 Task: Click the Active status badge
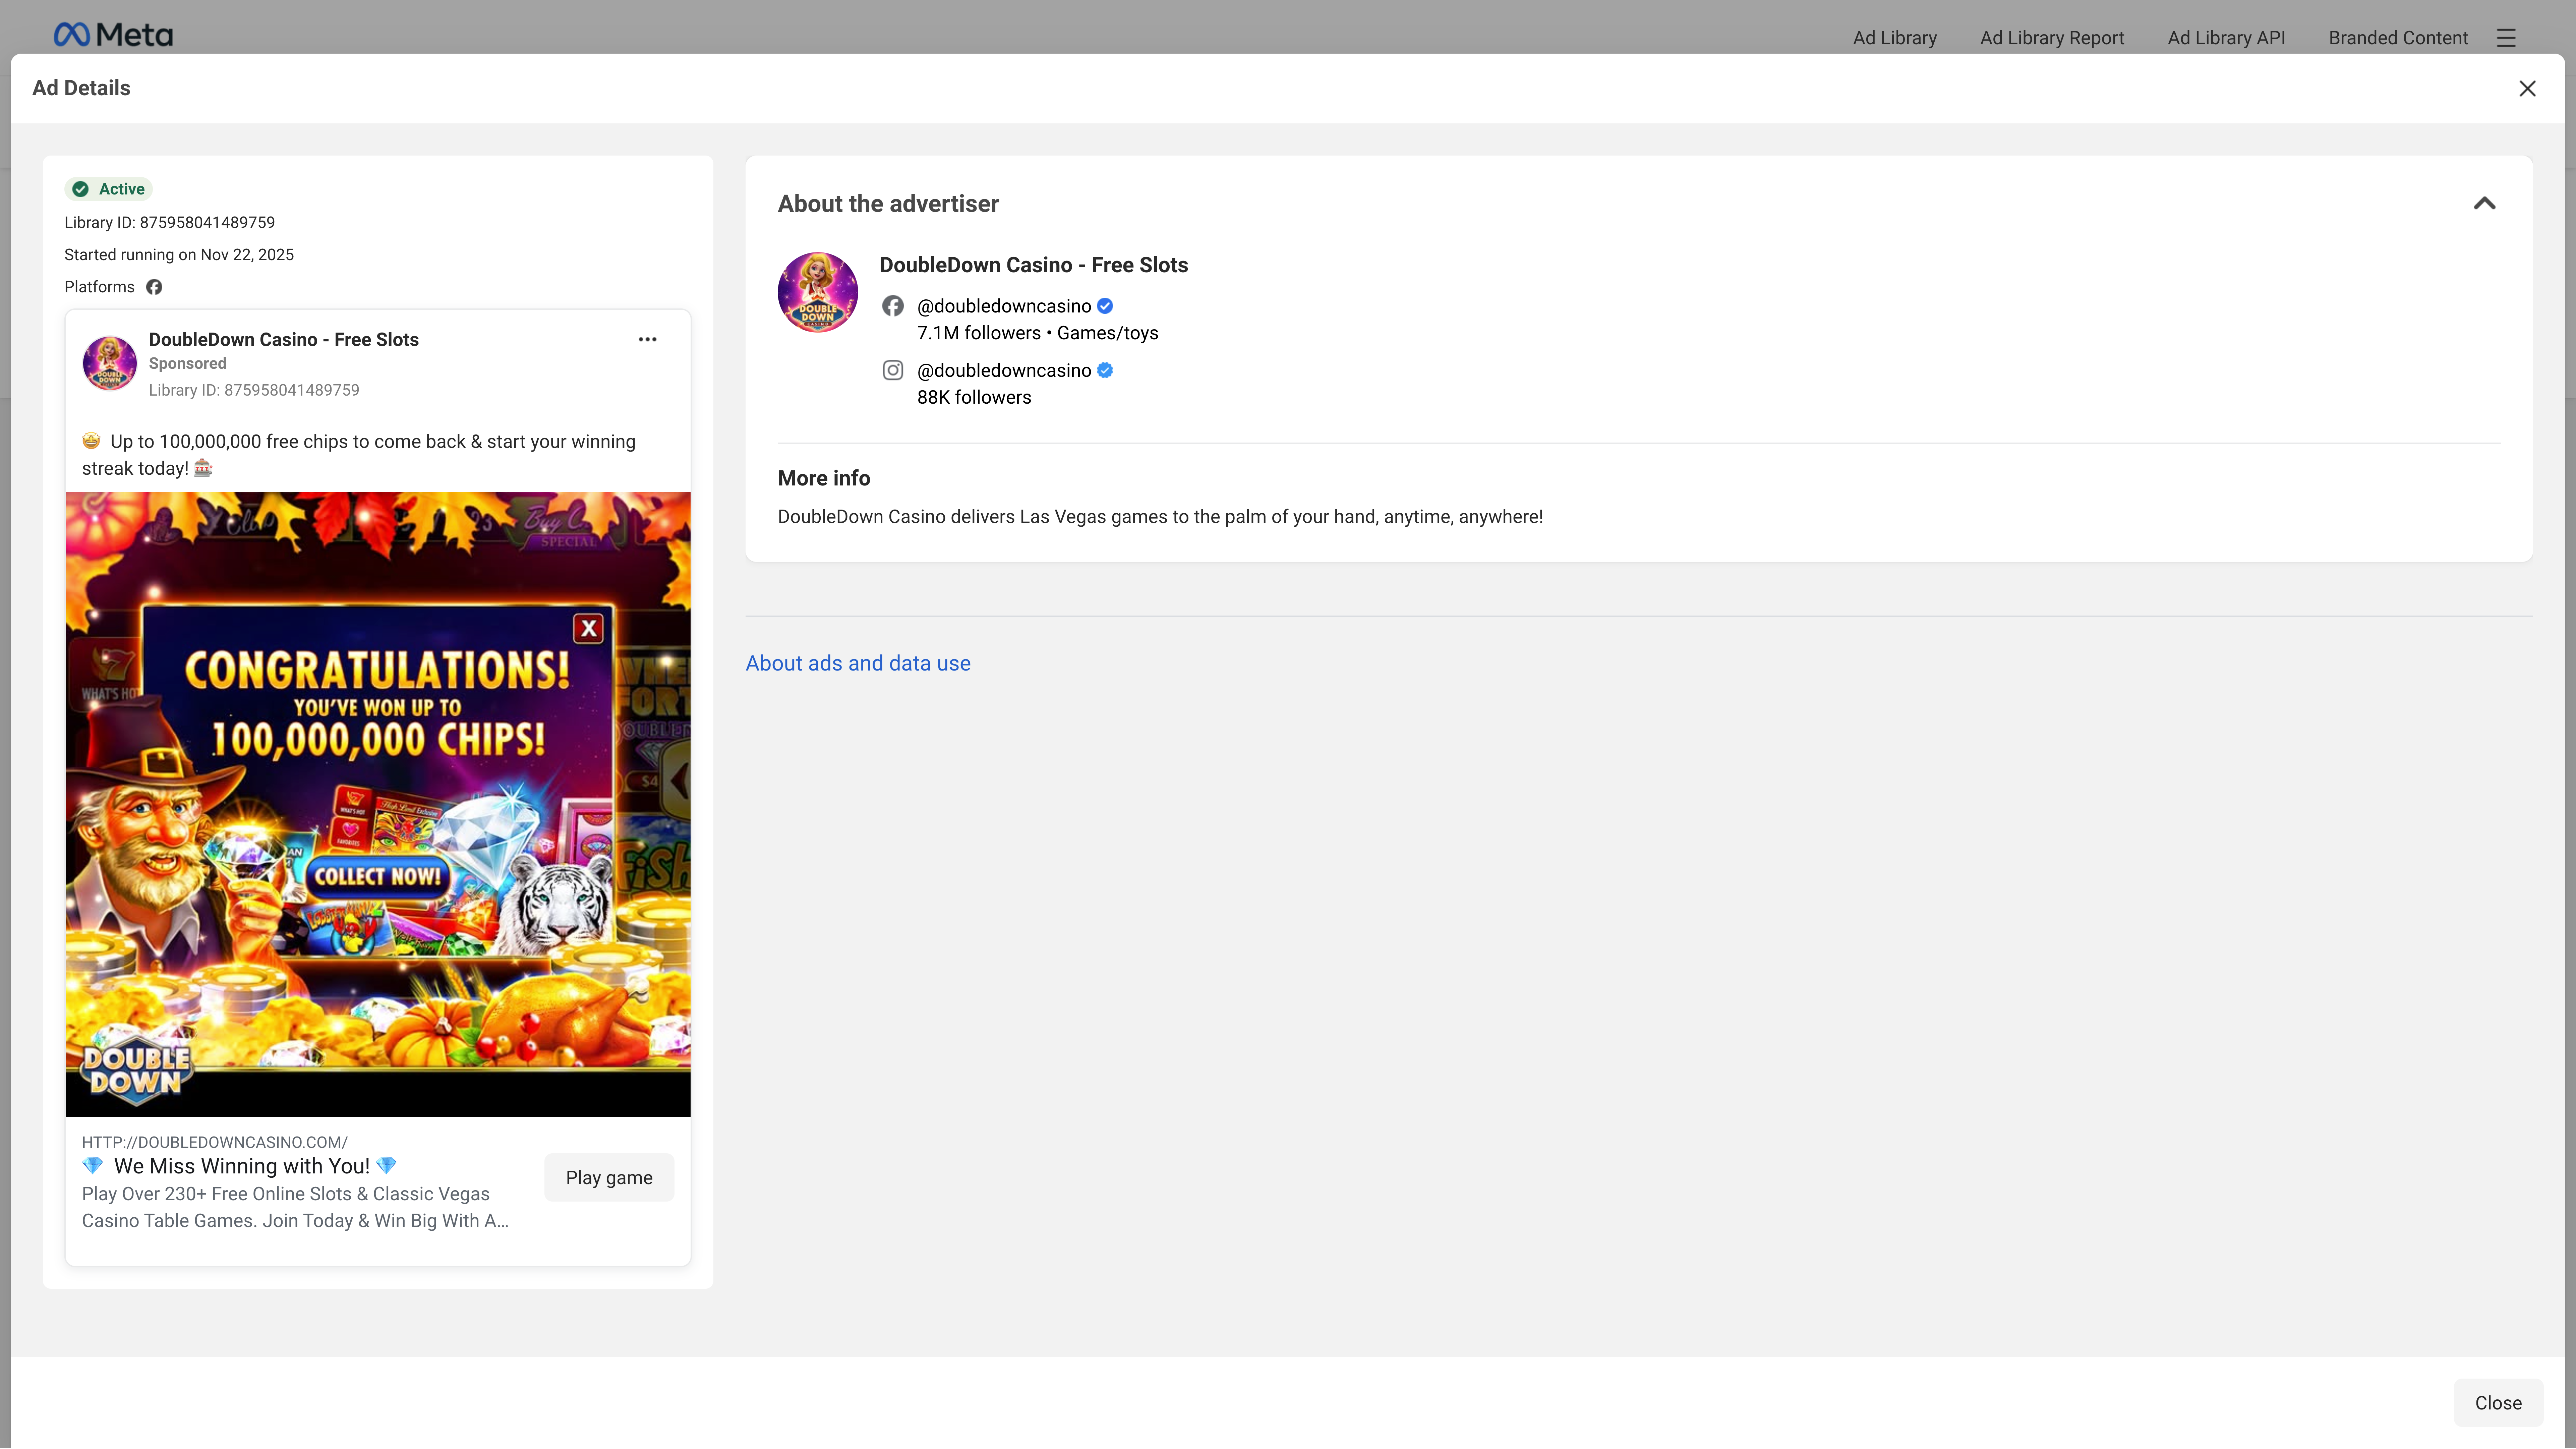point(109,189)
